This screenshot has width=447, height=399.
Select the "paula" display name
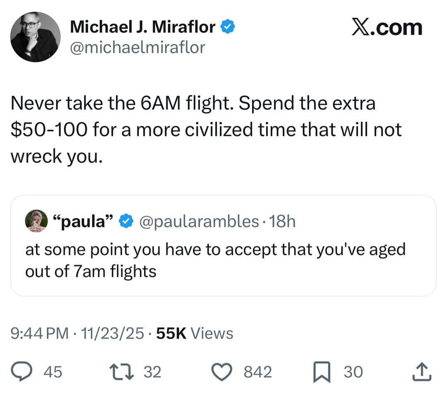(x=83, y=222)
